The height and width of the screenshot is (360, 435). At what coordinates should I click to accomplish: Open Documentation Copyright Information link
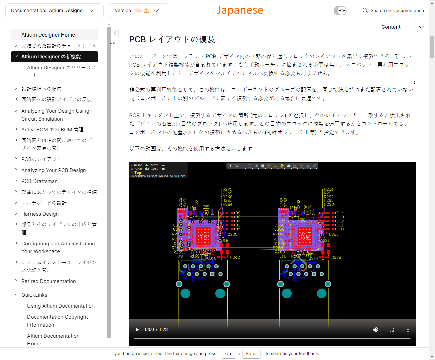[x=58, y=321]
